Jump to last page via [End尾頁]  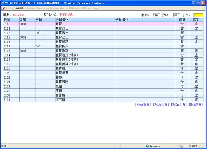click(196, 104)
